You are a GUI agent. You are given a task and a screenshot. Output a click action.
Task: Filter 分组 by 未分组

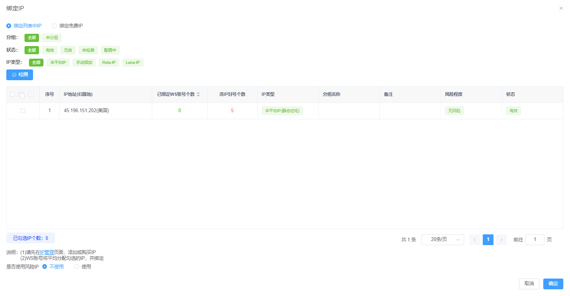click(52, 38)
